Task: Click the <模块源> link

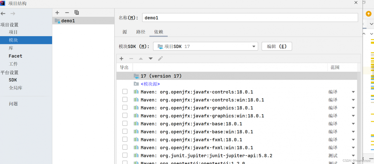Action: 150,84
